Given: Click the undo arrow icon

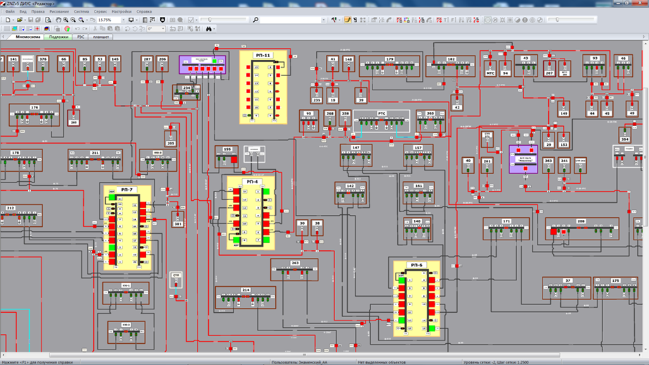Looking at the screenshot, I should pos(77,29).
